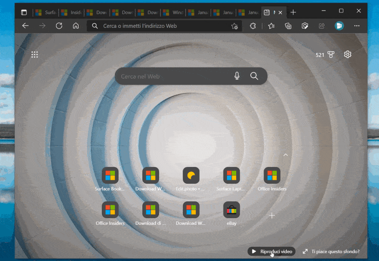Switch to the Wind... tab
The height and width of the screenshot is (261, 379).
coord(173,12)
